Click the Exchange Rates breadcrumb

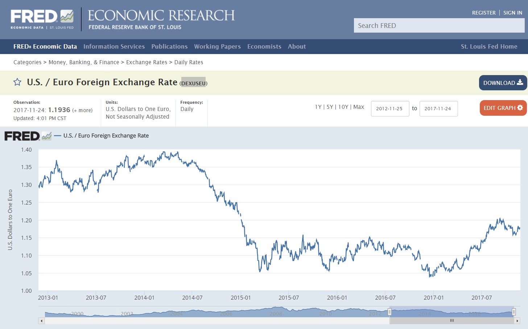(x=147, y=62)
